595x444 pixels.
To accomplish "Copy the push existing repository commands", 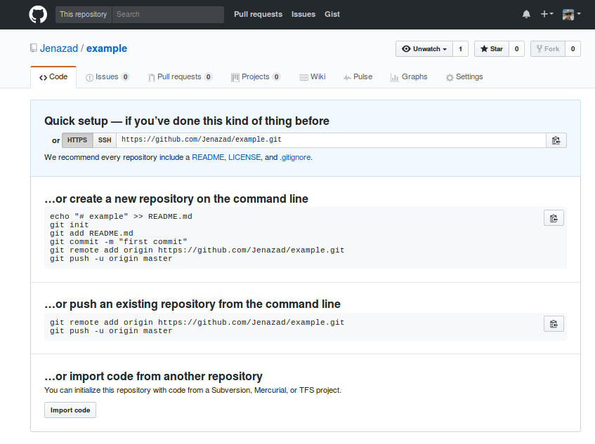I will pos(554,324).
